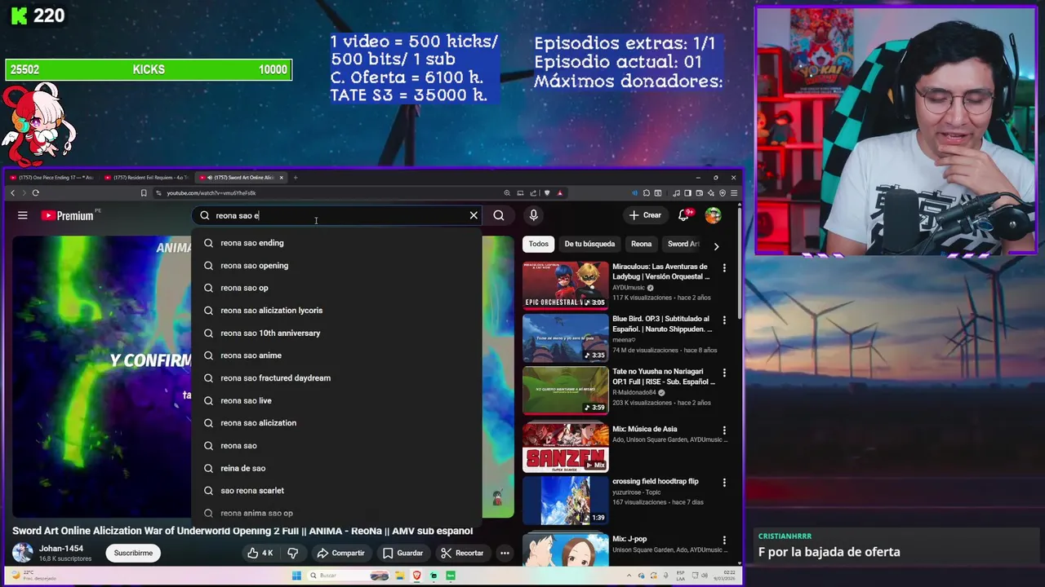Bookmark this page in address bar

pyautogui.click(x=144, y=193)
